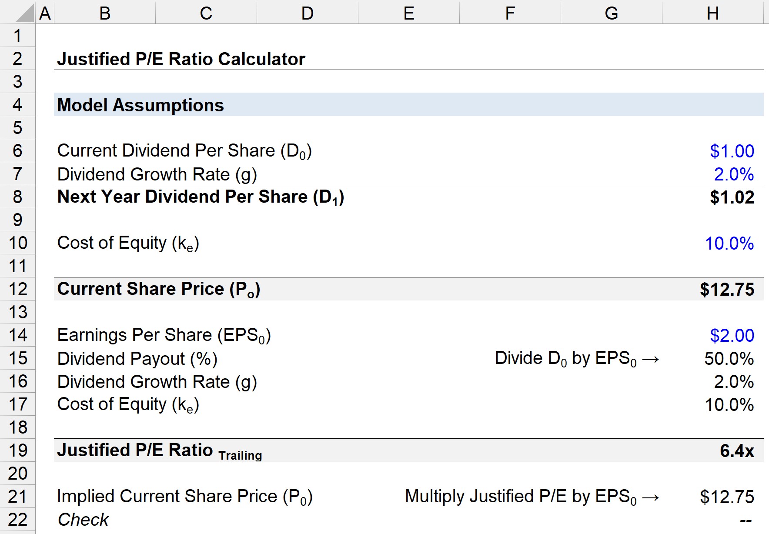This screenshot has width=769, height=534.
Task: Select row 12 header
Action: (17, 289)
